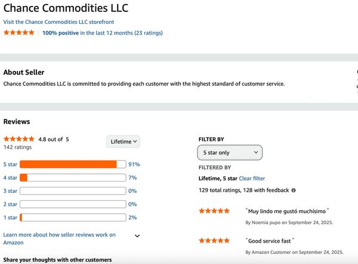This screenshot has height=264, width=358.
Task: Open the '5 star only' filter dropdown
Action: 230,153
